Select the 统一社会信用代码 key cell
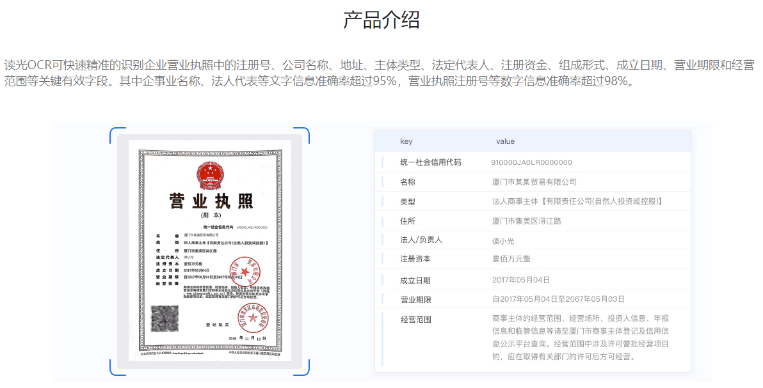This screenshot has width=763, height=388. click(431, 162)
